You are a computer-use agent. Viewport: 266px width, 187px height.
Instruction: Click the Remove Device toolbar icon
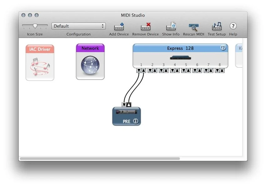click(146, 27)
